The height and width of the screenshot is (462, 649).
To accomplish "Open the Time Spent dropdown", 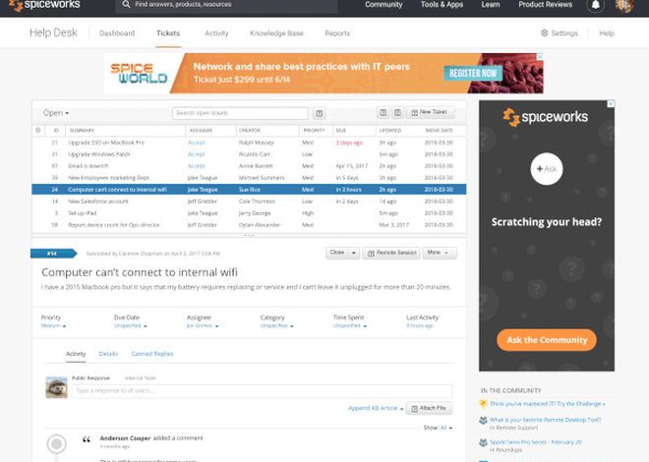I will [x=350, y=326].
